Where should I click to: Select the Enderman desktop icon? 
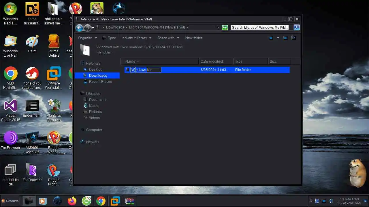click(32, 109)
